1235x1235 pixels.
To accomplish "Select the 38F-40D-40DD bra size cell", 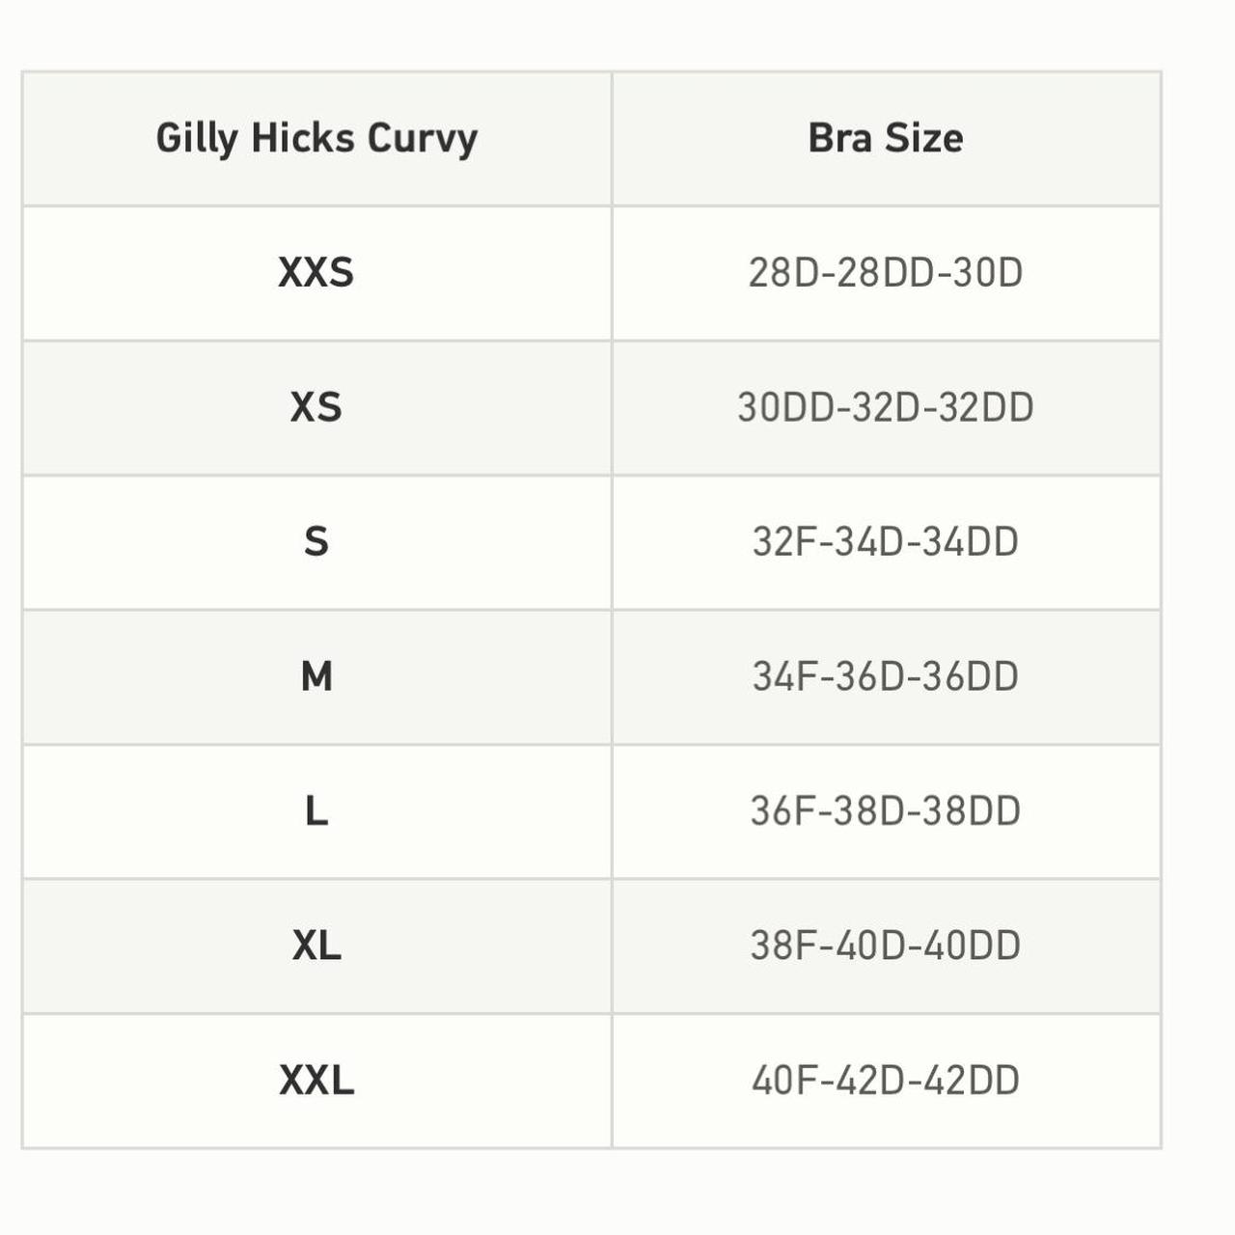I will coord(886,946).
